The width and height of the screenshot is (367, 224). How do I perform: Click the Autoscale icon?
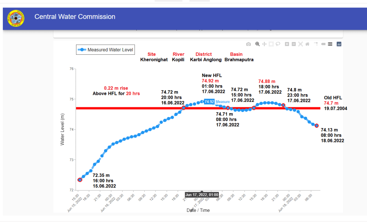tap(301, 44)
